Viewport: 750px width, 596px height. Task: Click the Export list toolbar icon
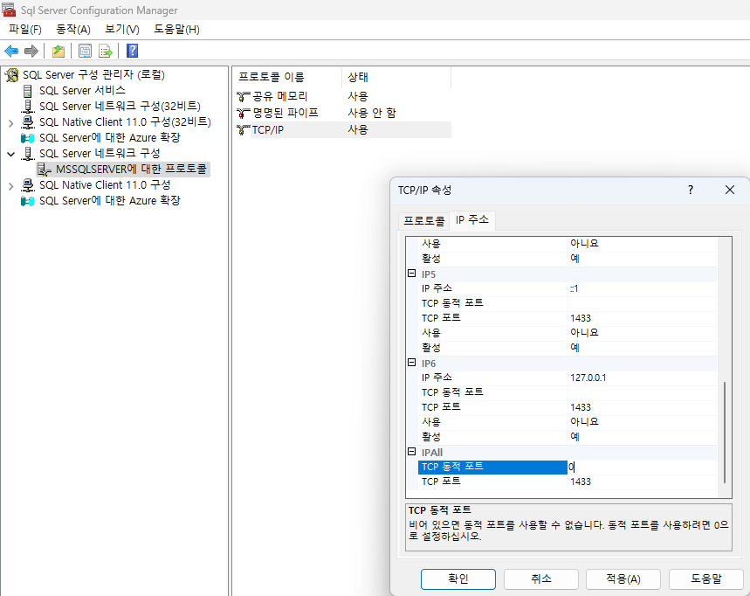tap(106, 51)
